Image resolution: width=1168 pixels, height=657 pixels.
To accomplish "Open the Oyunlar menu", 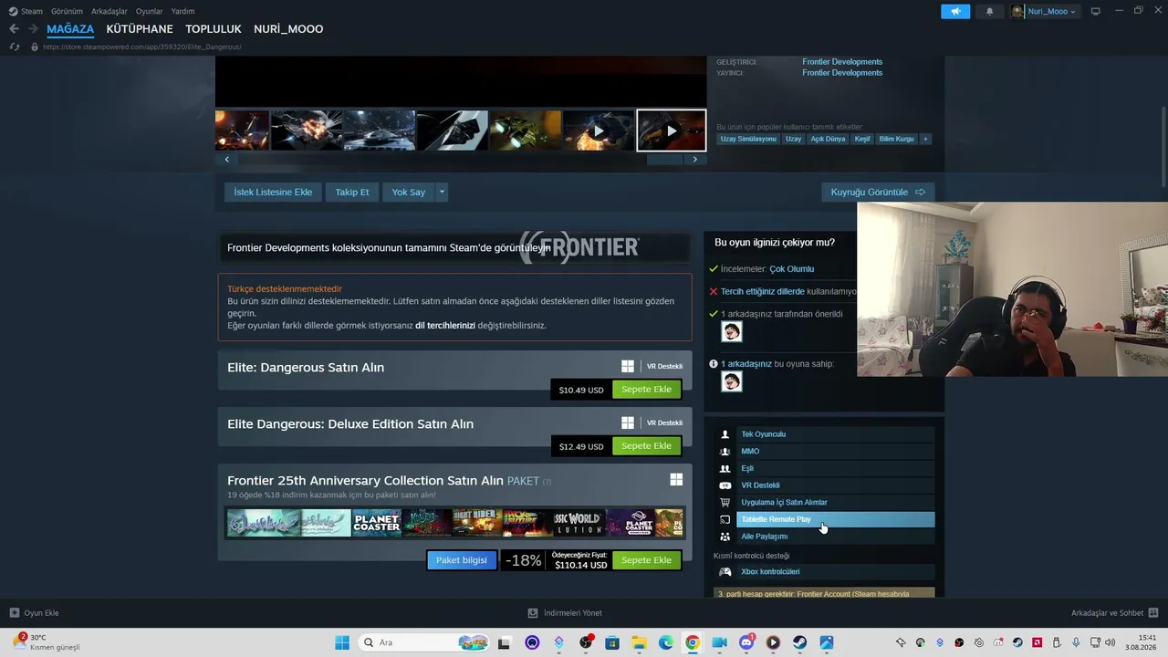I will tap(150, 11).
